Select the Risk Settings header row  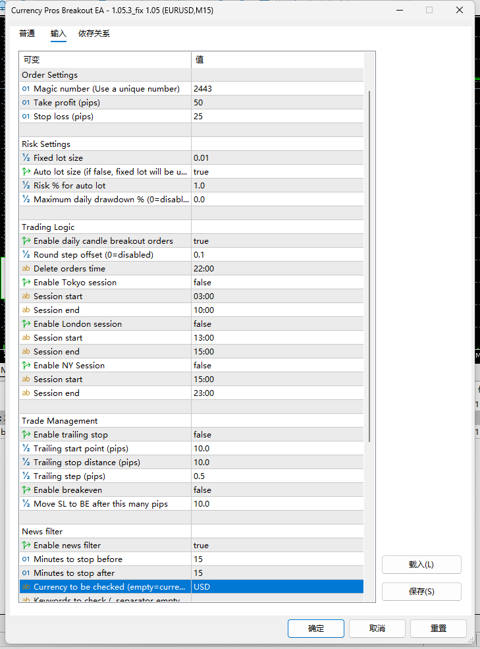coord(191,144)
